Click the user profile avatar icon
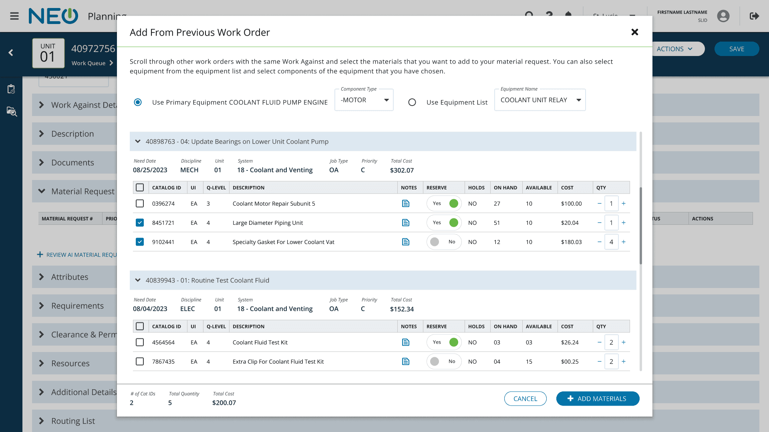The width and height of the screenshot is (769, 432). pos(723,16)
